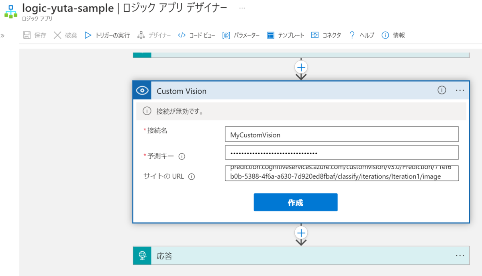The width and height of the screenshot is (482, 276).
Task: Show info for Custom Vision action
Action: tap(441, 90)
